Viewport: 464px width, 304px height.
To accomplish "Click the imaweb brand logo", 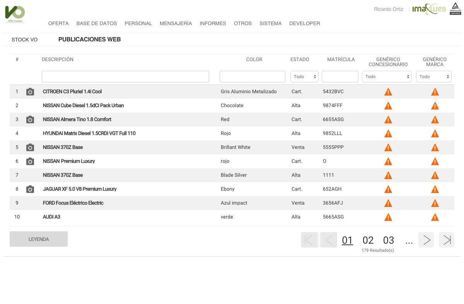I will point(429,9).
